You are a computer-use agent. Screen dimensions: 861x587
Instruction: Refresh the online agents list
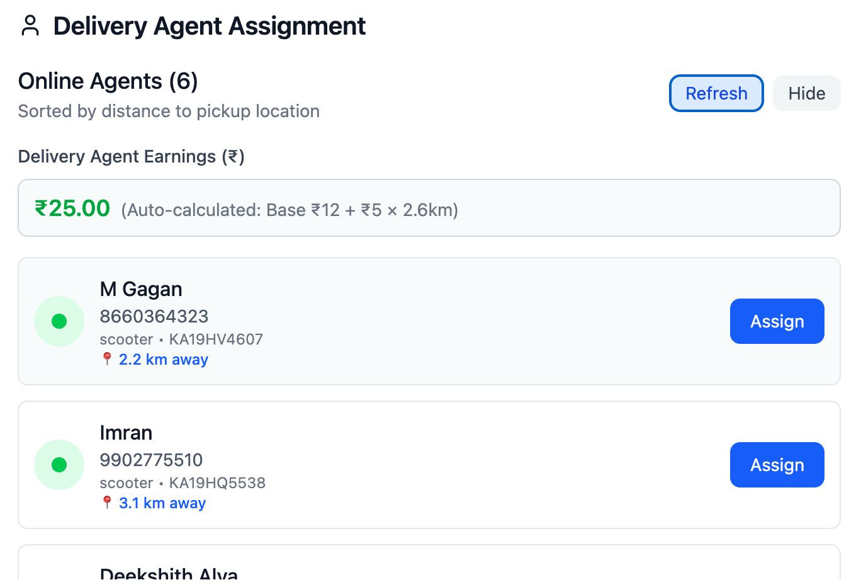click(716, 93)
